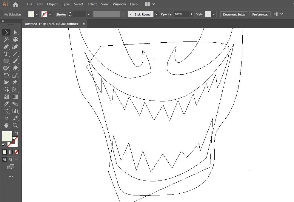This screenshot has height=202, width=294.
Task: Set the paint mode to None
Action: 17,152
